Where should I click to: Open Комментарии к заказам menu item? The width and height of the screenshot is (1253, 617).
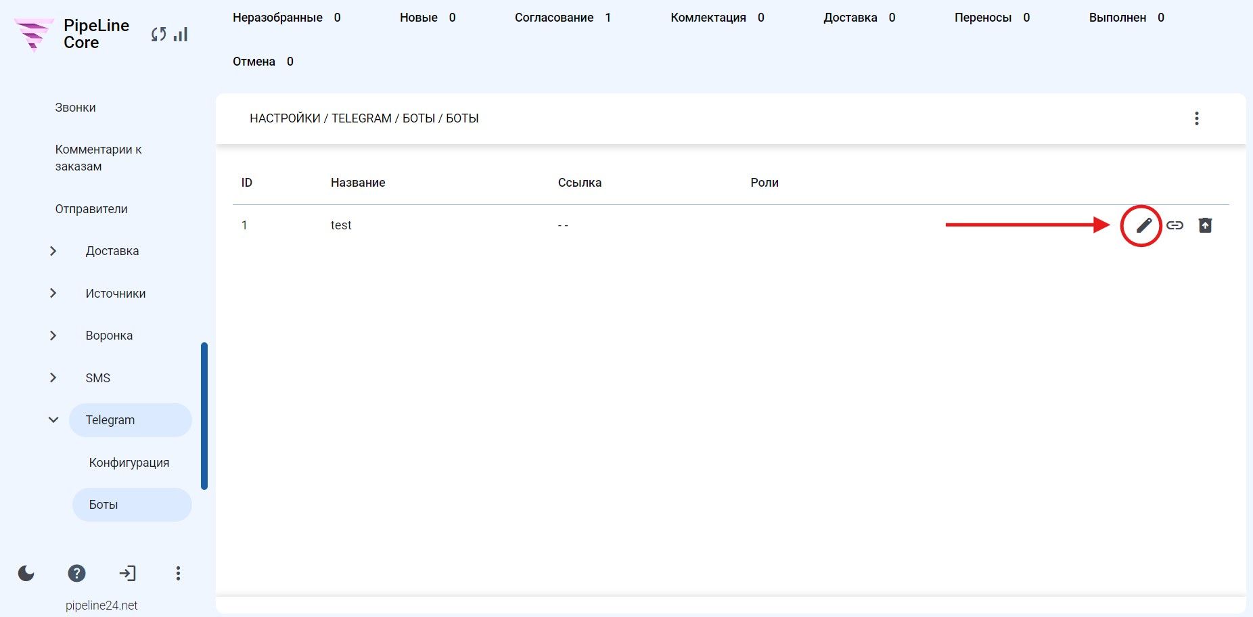click(99, 158)
